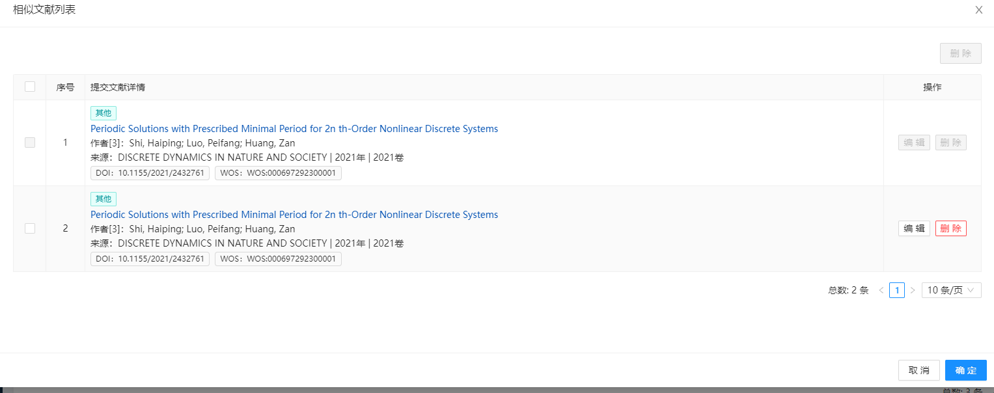Edit the second record with 编辑 button
This screenshot has width=994, height=393.
click(x=914, y=228)
